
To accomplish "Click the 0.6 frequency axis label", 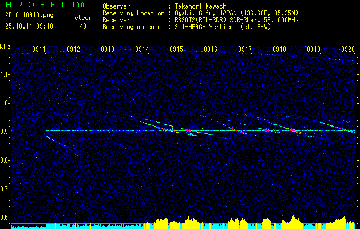I will 5,218.
